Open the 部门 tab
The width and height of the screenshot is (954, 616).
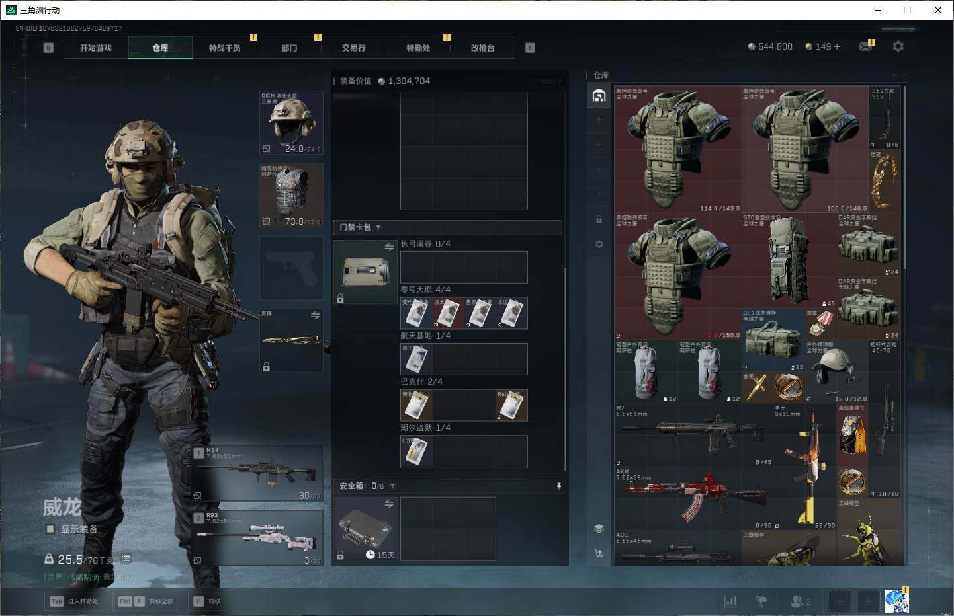pyautogui.click(x=289, y=48)
